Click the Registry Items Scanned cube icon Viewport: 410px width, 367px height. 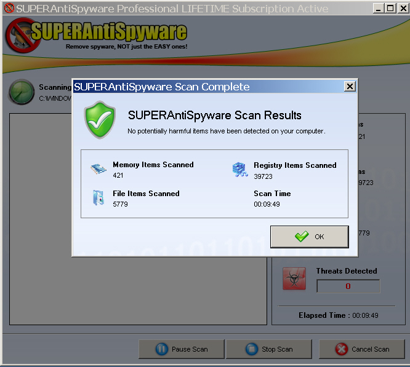[x=239, y=170]
